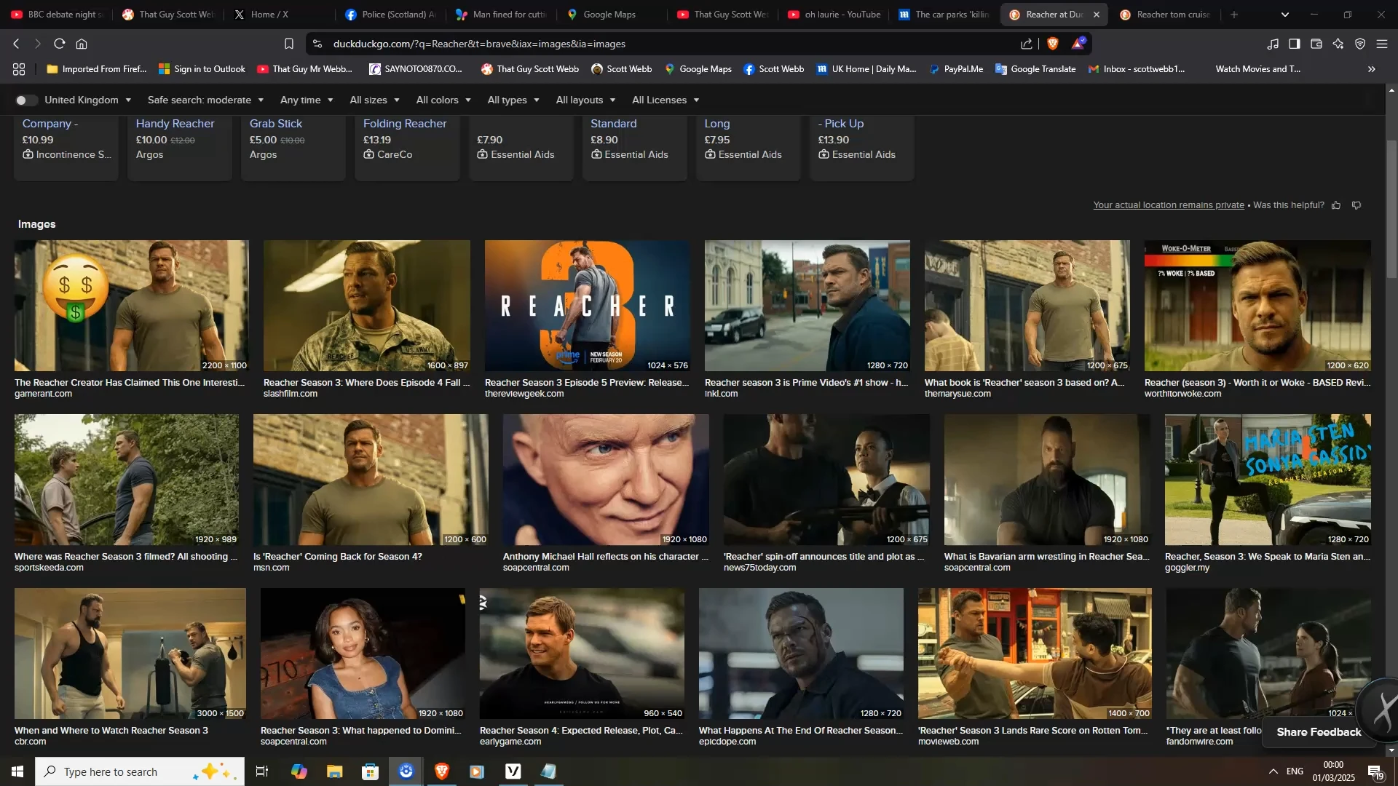Open the Brave playlist music icon
This screenshot has height=786, width=1398.
tap(1273, 44)
